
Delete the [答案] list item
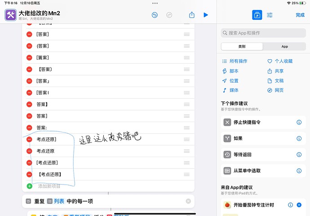29,35
